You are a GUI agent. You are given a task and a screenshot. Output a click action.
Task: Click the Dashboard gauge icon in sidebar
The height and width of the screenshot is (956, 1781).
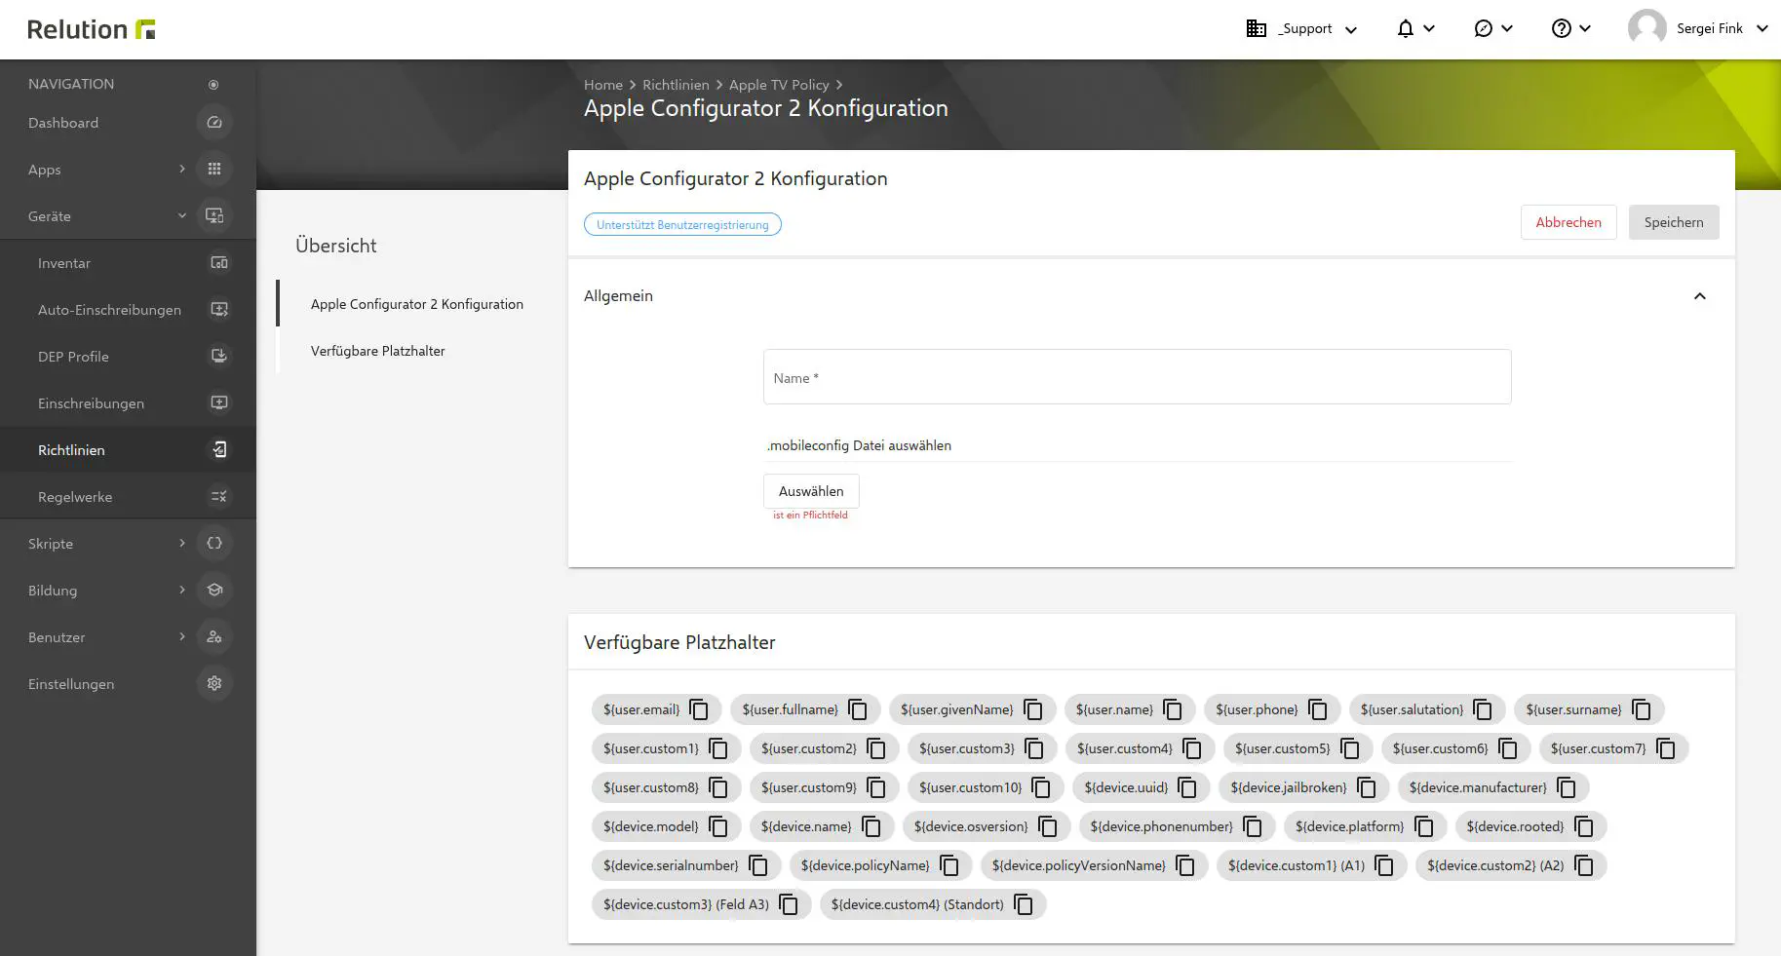(214, 123)
